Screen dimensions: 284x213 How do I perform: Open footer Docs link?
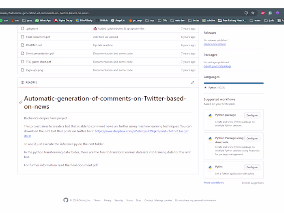139,200
